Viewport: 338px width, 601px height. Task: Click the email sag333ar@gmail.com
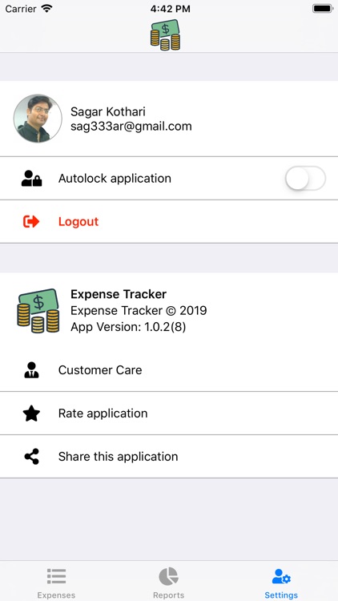click(x=131, y=126)
